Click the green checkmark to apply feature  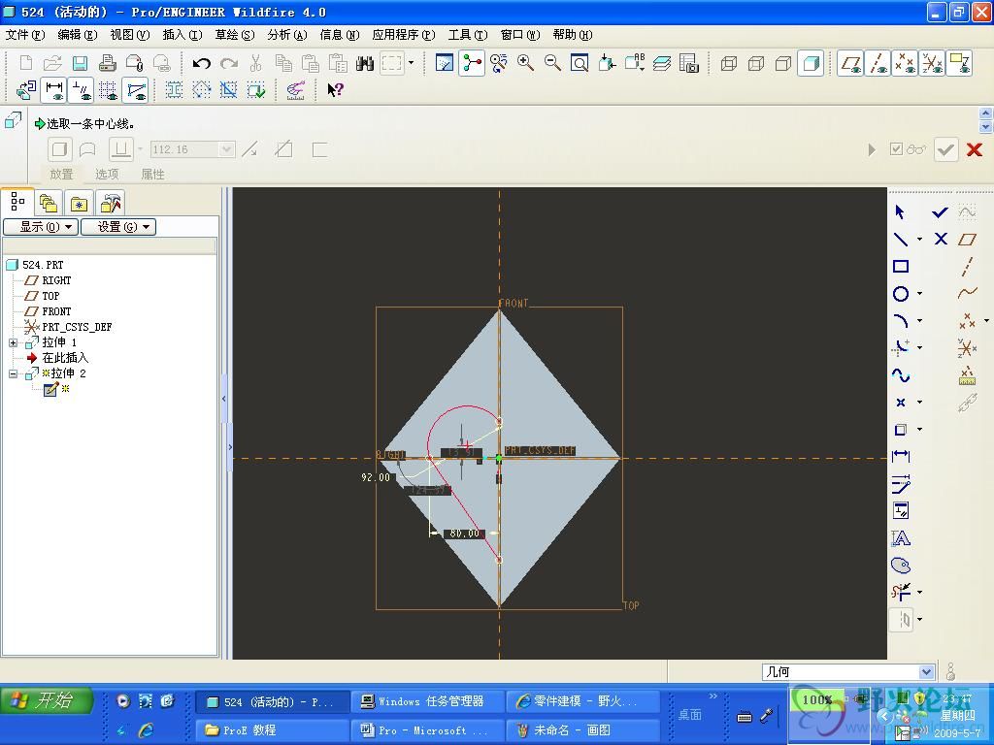click(945, 149)
